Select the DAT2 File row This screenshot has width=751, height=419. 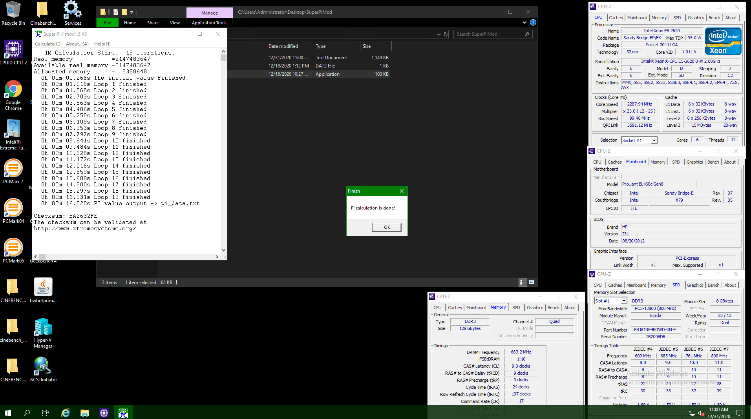[x=309, y=66]
